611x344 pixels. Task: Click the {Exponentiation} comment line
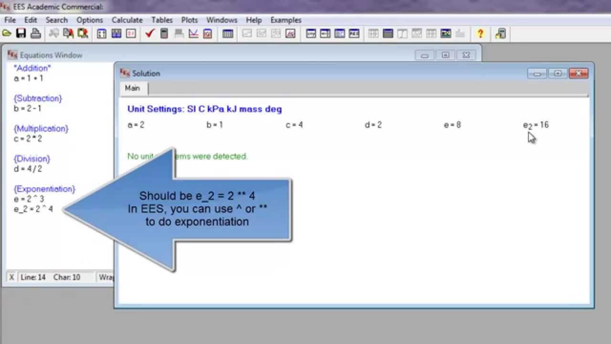44,189
